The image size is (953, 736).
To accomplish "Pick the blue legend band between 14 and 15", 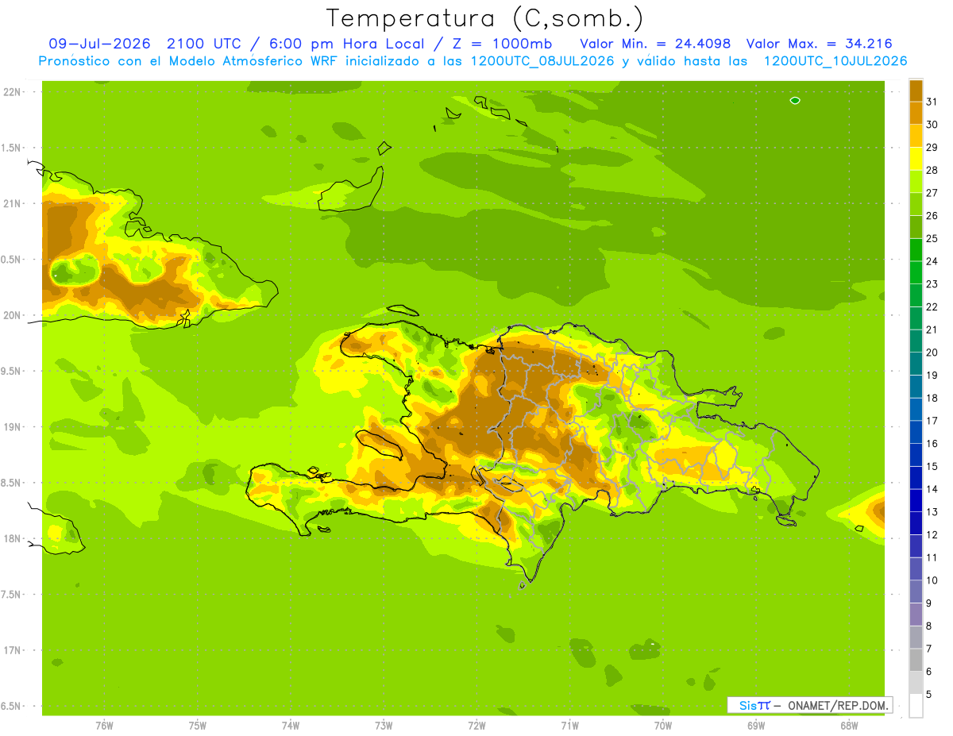I will click(x=916, y=477).
